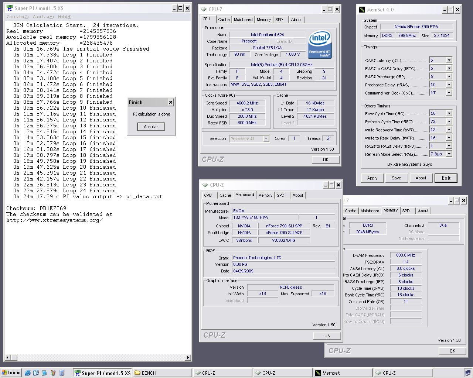Click the system tray display icon
This screenshot has height=378, width=473.
(x=467, y=373)
